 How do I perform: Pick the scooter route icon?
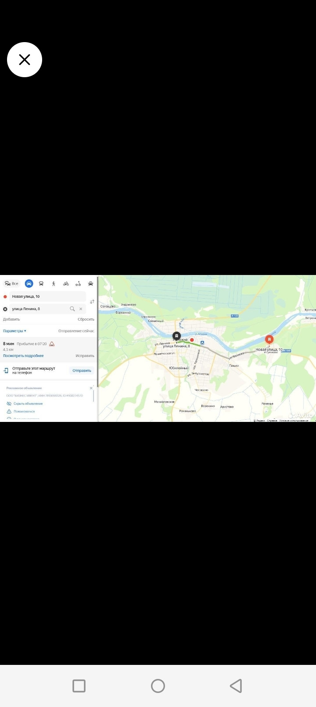[78, 284]
